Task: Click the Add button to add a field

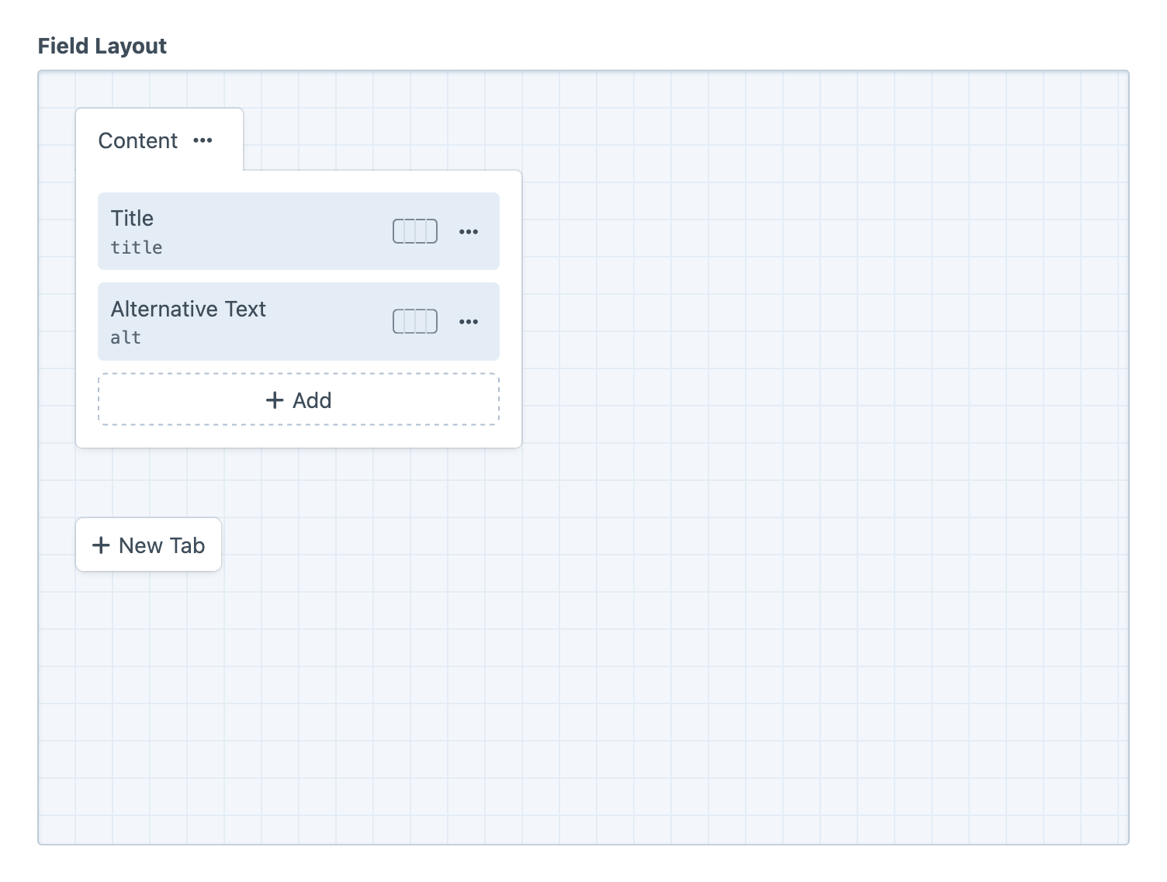Action: (298, 399)
